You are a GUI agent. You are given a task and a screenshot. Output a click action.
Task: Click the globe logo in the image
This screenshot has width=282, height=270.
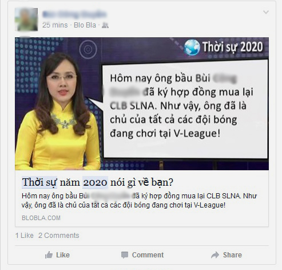pyautogui.click(x=192, y=47)
